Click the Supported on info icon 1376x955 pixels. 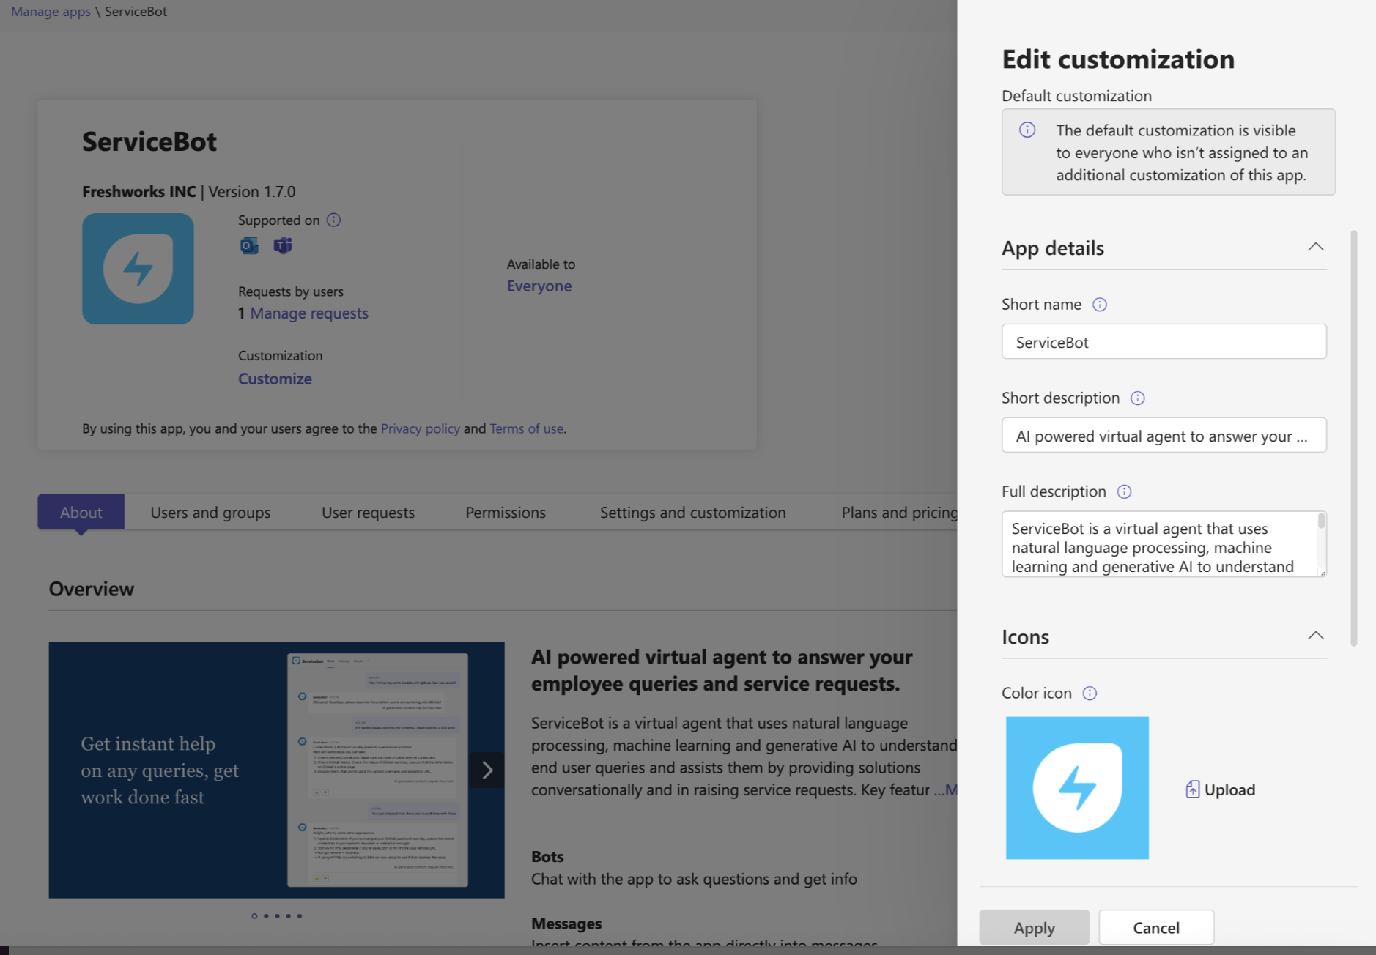point(333,220)
